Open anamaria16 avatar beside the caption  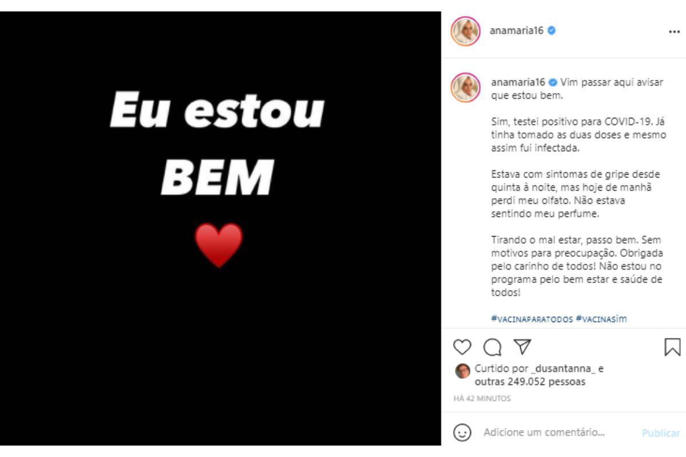click(465, 87)
